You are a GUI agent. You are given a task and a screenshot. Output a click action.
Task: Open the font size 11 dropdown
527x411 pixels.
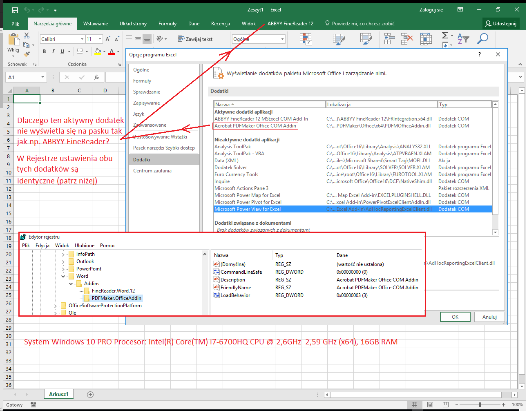[100, 39]
